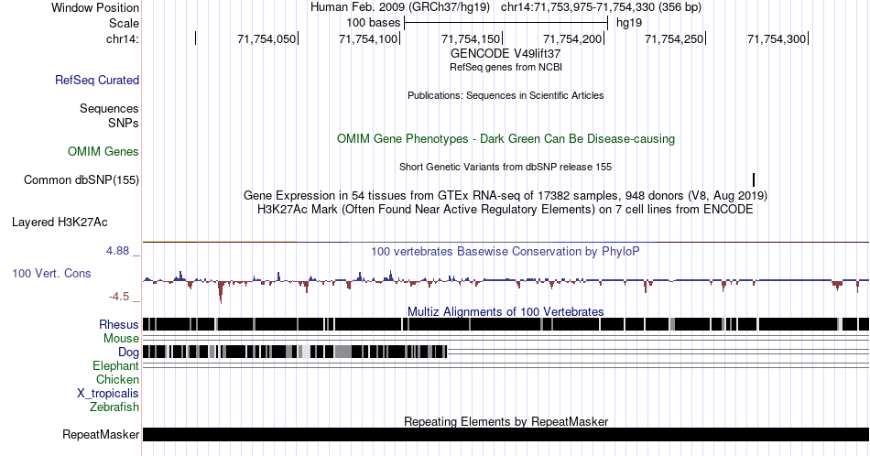The width and height of the screenshot is (870, 456).
Task: Click Short Genetic Variants from dbSNP title
Action: [x=506, y=167]
